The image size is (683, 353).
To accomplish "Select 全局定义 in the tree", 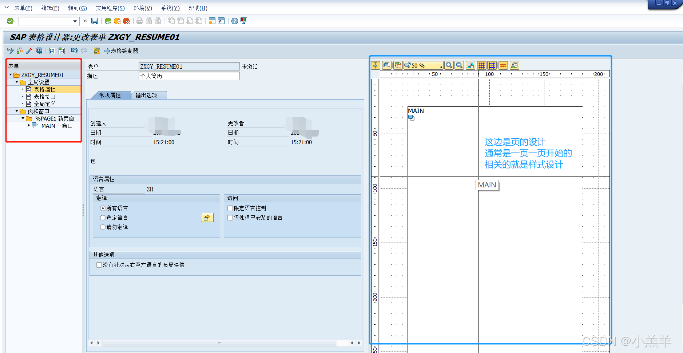I will (44, 104).
